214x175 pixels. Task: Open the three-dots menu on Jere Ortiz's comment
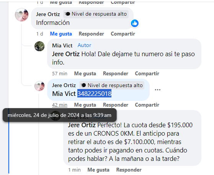[x=157, y=90]
